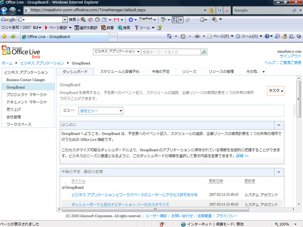Click the 辞書 dictionary icon
The image size is (303, 227).
tap(108, 28)
